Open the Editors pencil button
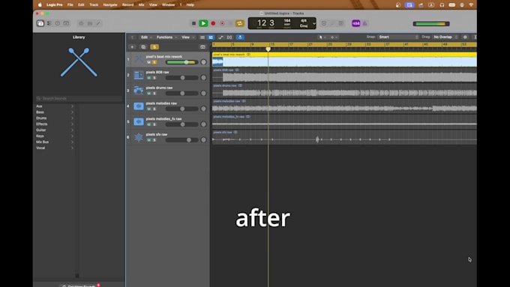This screenshot has width=510, height=287. pyautogui.click(x=98, y=23)
